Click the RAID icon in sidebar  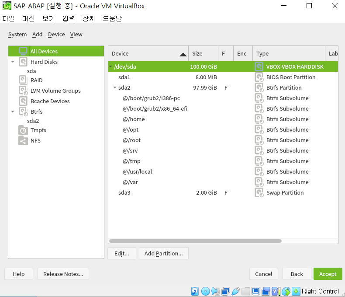pyautogui.click(x=23, y=80)
